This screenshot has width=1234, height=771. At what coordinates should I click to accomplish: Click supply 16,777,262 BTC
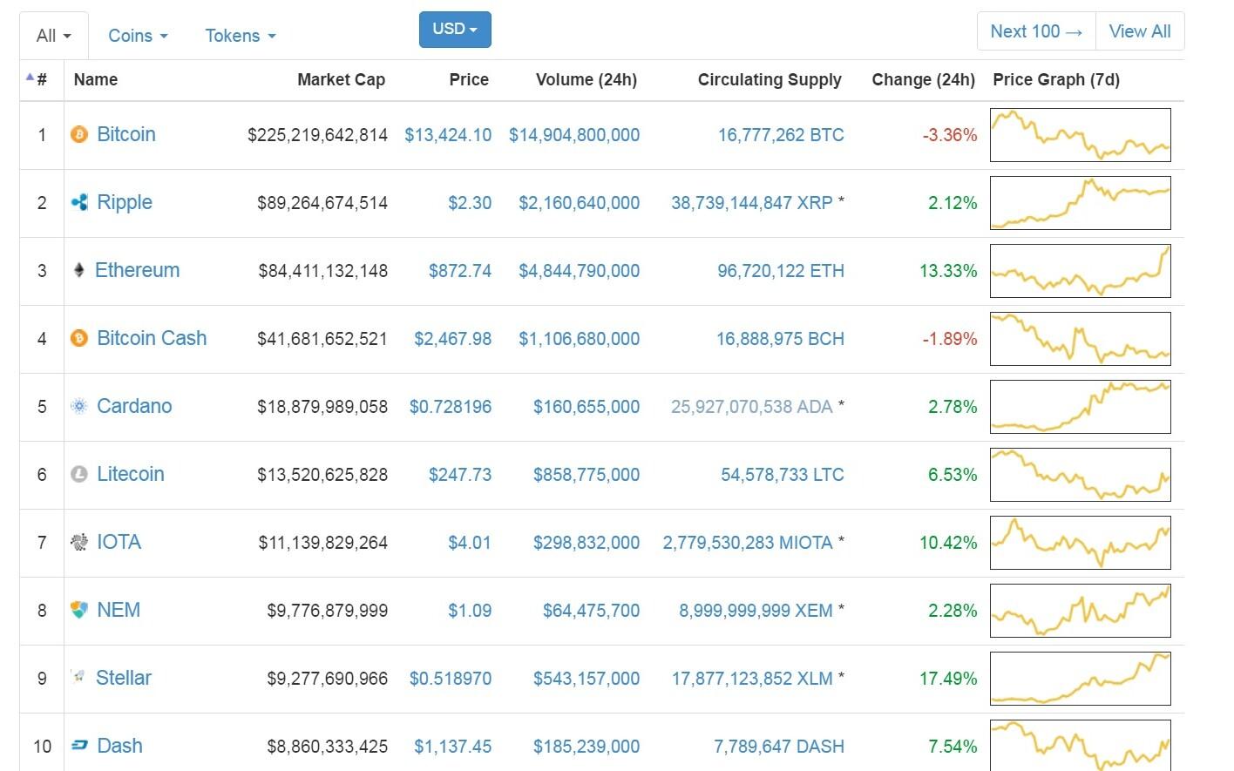pyautogui.click(x=781, y=135)
